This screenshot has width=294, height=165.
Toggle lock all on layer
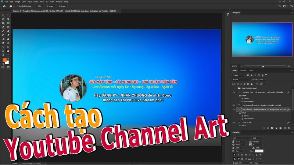click(251, 84)
